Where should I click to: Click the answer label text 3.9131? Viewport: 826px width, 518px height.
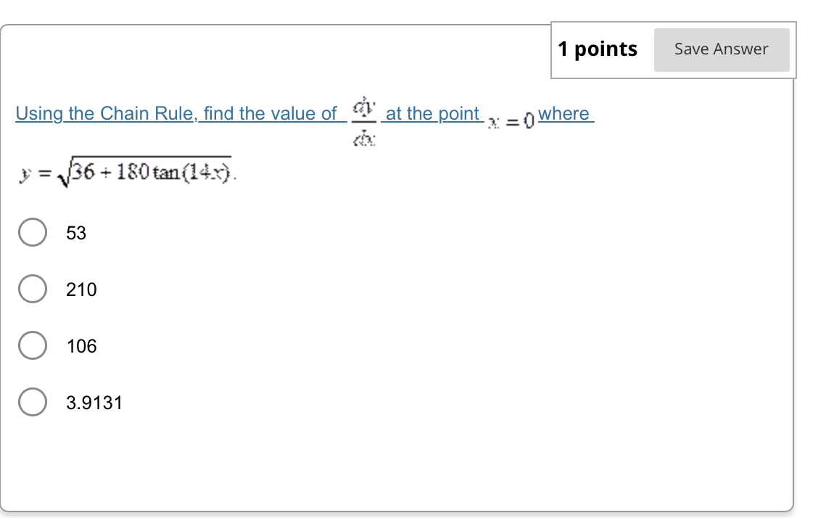click(x=95, y=402)
